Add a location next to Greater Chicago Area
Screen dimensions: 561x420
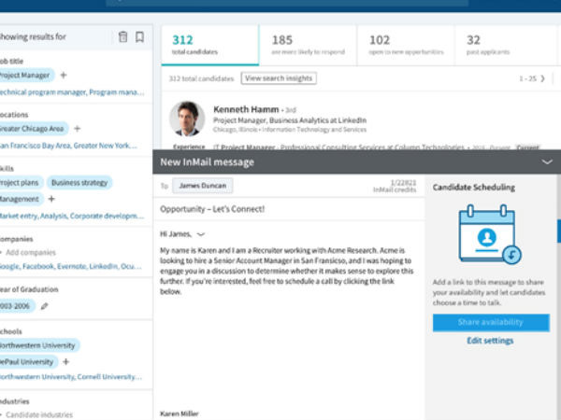[x=78, y=129]
